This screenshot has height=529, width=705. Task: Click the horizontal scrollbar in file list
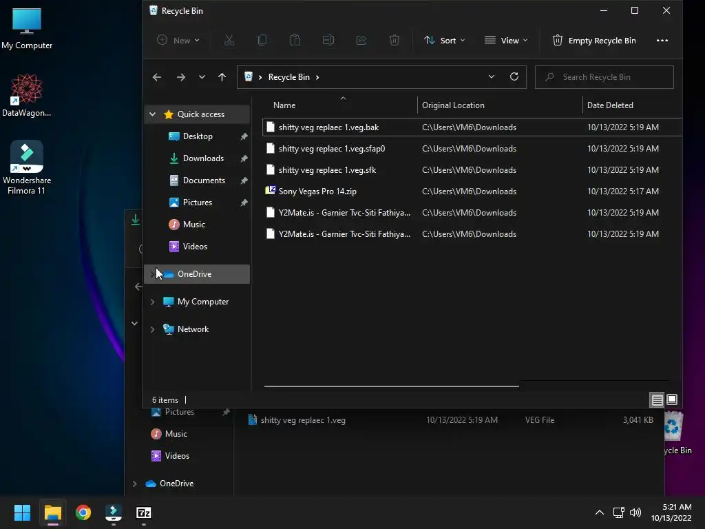click(x=391, y=386)
